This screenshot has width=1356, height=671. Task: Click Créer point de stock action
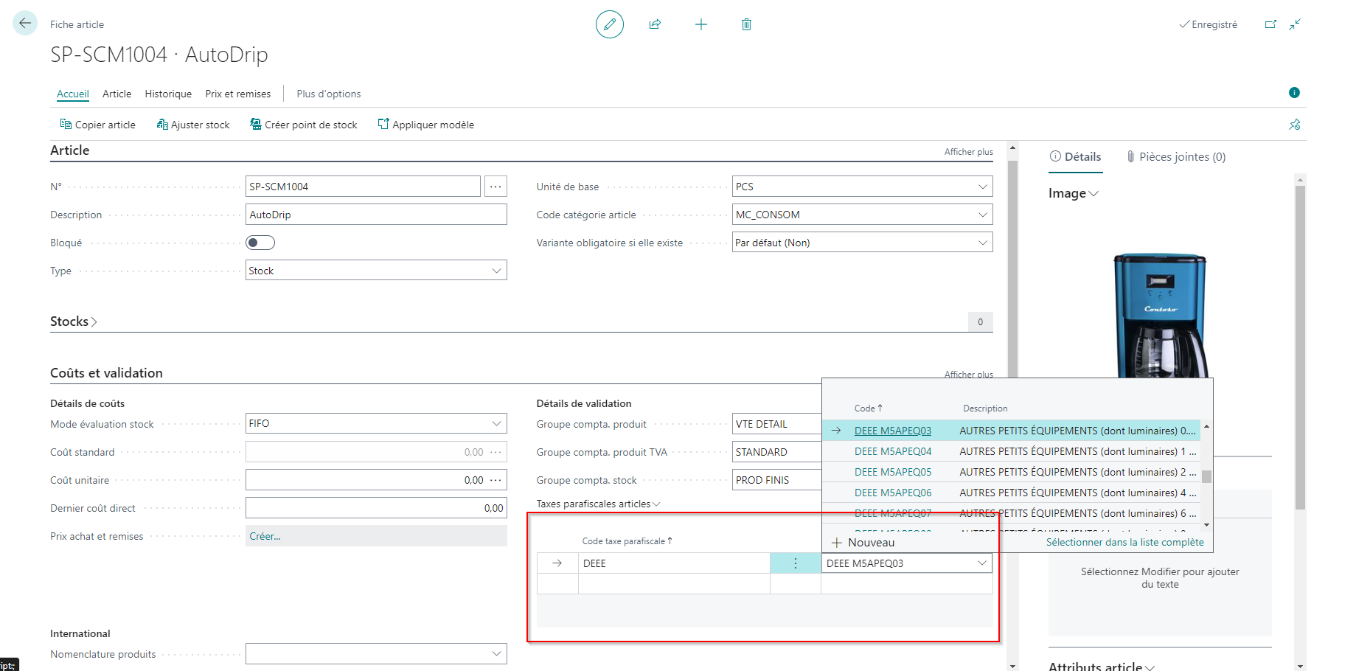pyautogui.click(x=304, y=125)
